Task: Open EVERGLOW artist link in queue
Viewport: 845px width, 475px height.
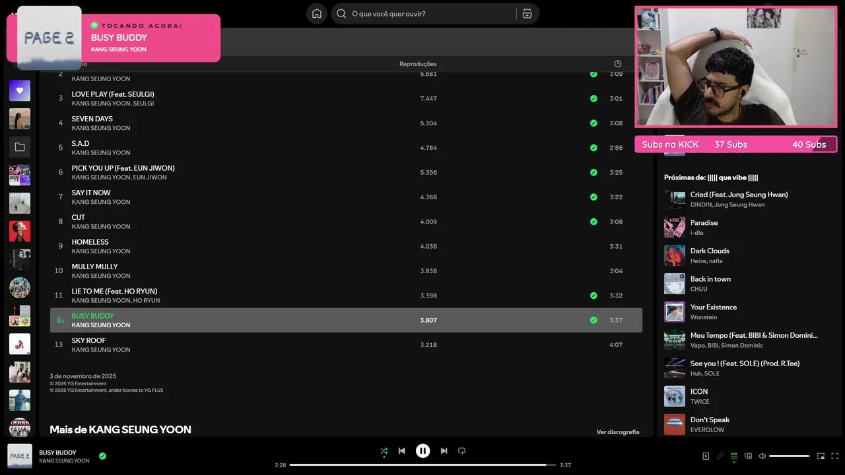Action: [707, 430]
